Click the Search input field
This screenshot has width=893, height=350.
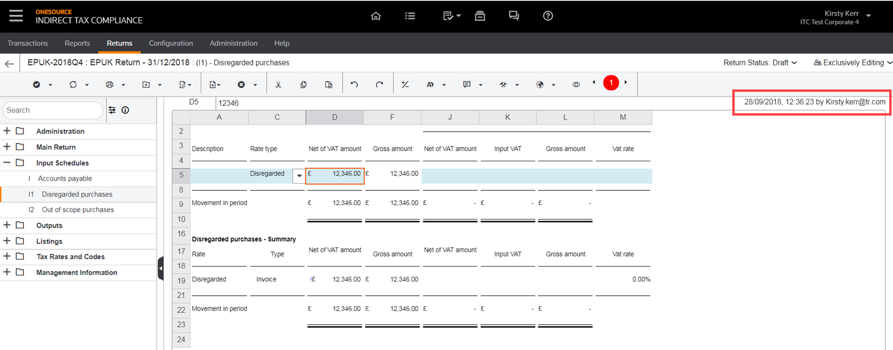tap(53, 110)
